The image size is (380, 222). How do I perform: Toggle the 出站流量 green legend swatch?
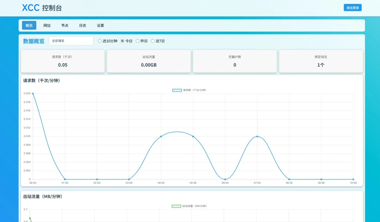[x=176, y=206]
